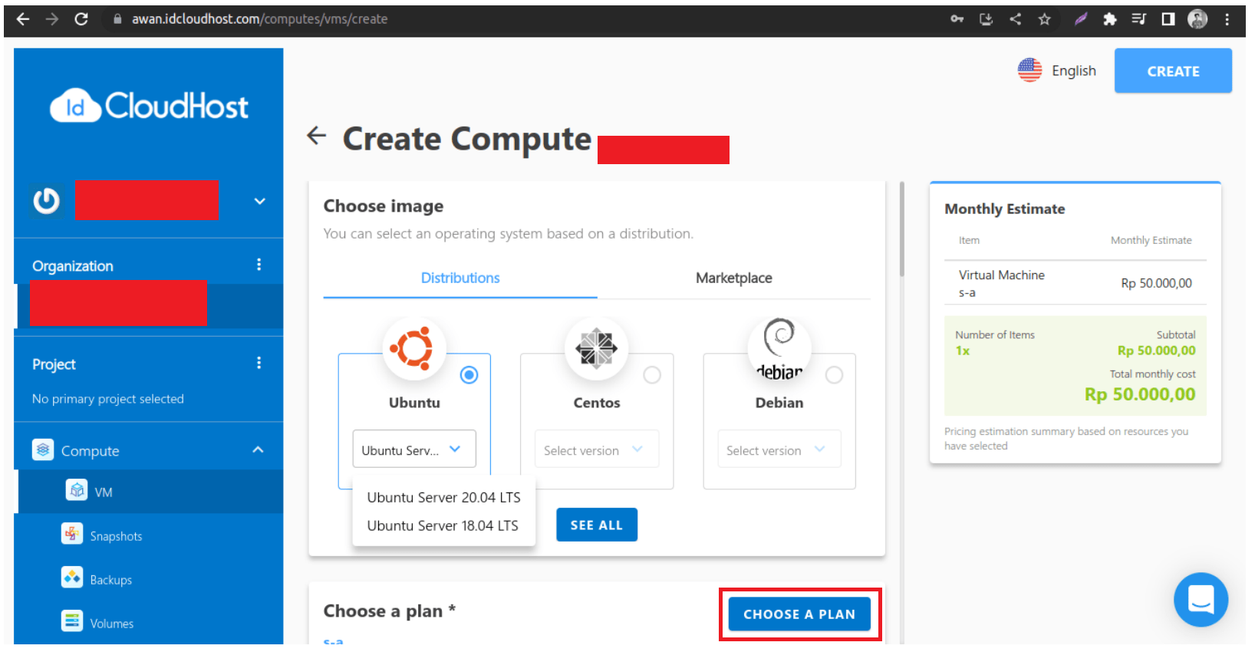Click the Volumes icon in sidebar

coord(72,621)
